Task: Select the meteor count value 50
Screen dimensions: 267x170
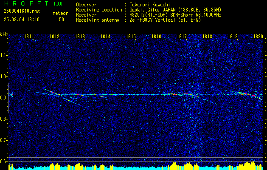Action: coord(62,20)
